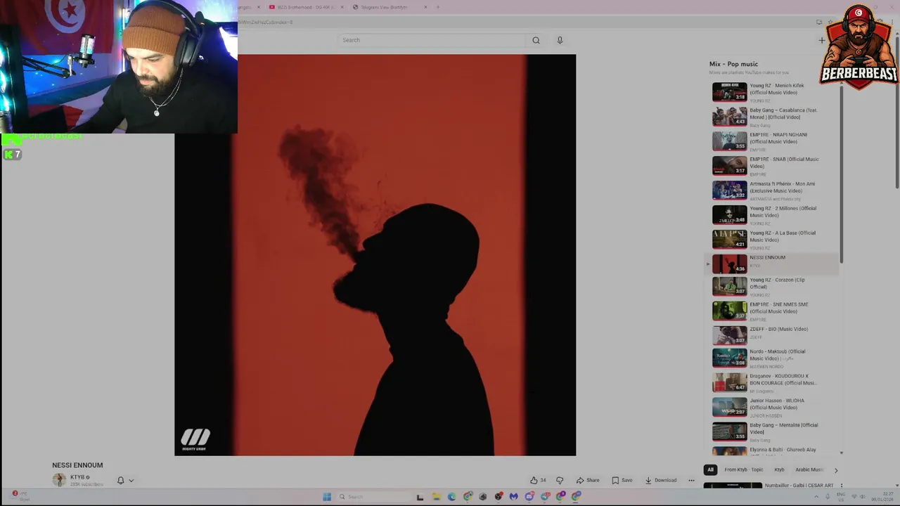Image resolution: width=900 pixels, height=506 pixels.
Task: Dislike the video with thumbs-down icon
Action: click(x=560, y=480)
